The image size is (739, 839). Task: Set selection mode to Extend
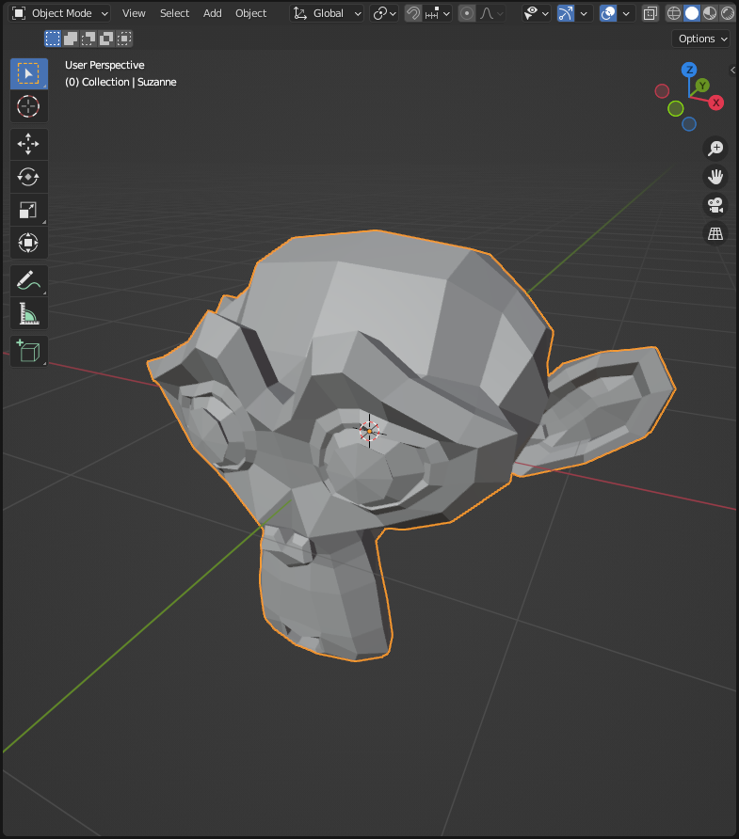[x=71, y=39]
